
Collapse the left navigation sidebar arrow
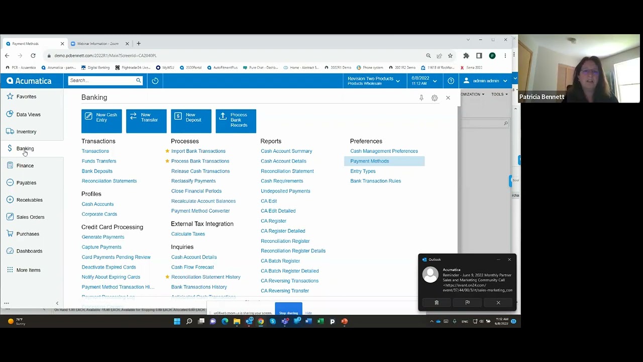pyautogui.click(x=57, y=303)
